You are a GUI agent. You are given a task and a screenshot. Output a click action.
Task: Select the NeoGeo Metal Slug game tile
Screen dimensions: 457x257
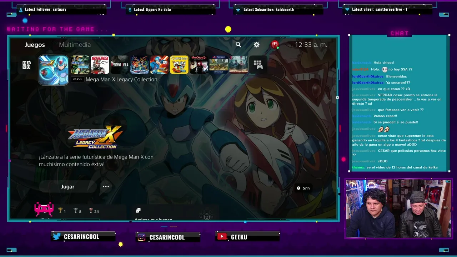point(219,65)
